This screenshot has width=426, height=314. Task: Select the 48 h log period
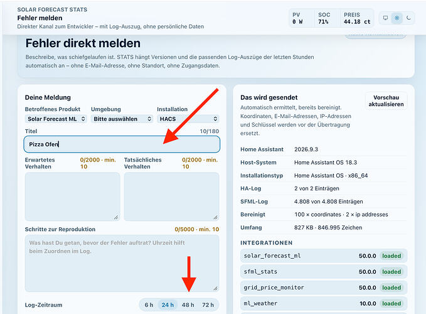pos(188,305)
